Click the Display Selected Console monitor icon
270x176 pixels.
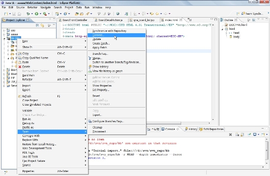coord(255,134)
